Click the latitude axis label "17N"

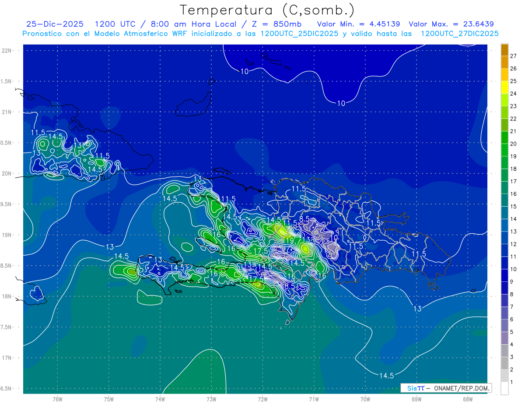point(7,358)
